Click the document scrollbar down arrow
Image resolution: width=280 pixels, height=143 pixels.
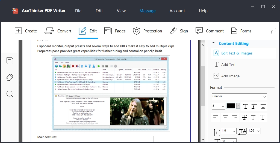point(203,140)
